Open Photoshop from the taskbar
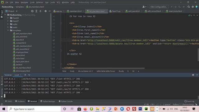 point(140,109)
